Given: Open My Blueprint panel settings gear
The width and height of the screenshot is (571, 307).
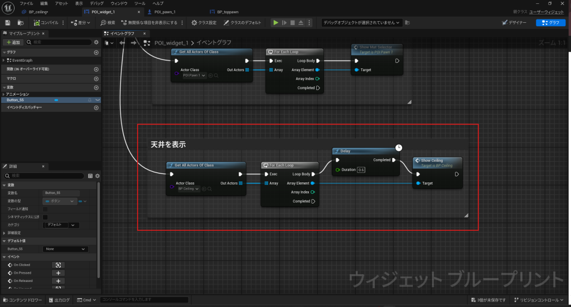Looking at the screenshot, I should pyautogui.click(x=96, y=42).
